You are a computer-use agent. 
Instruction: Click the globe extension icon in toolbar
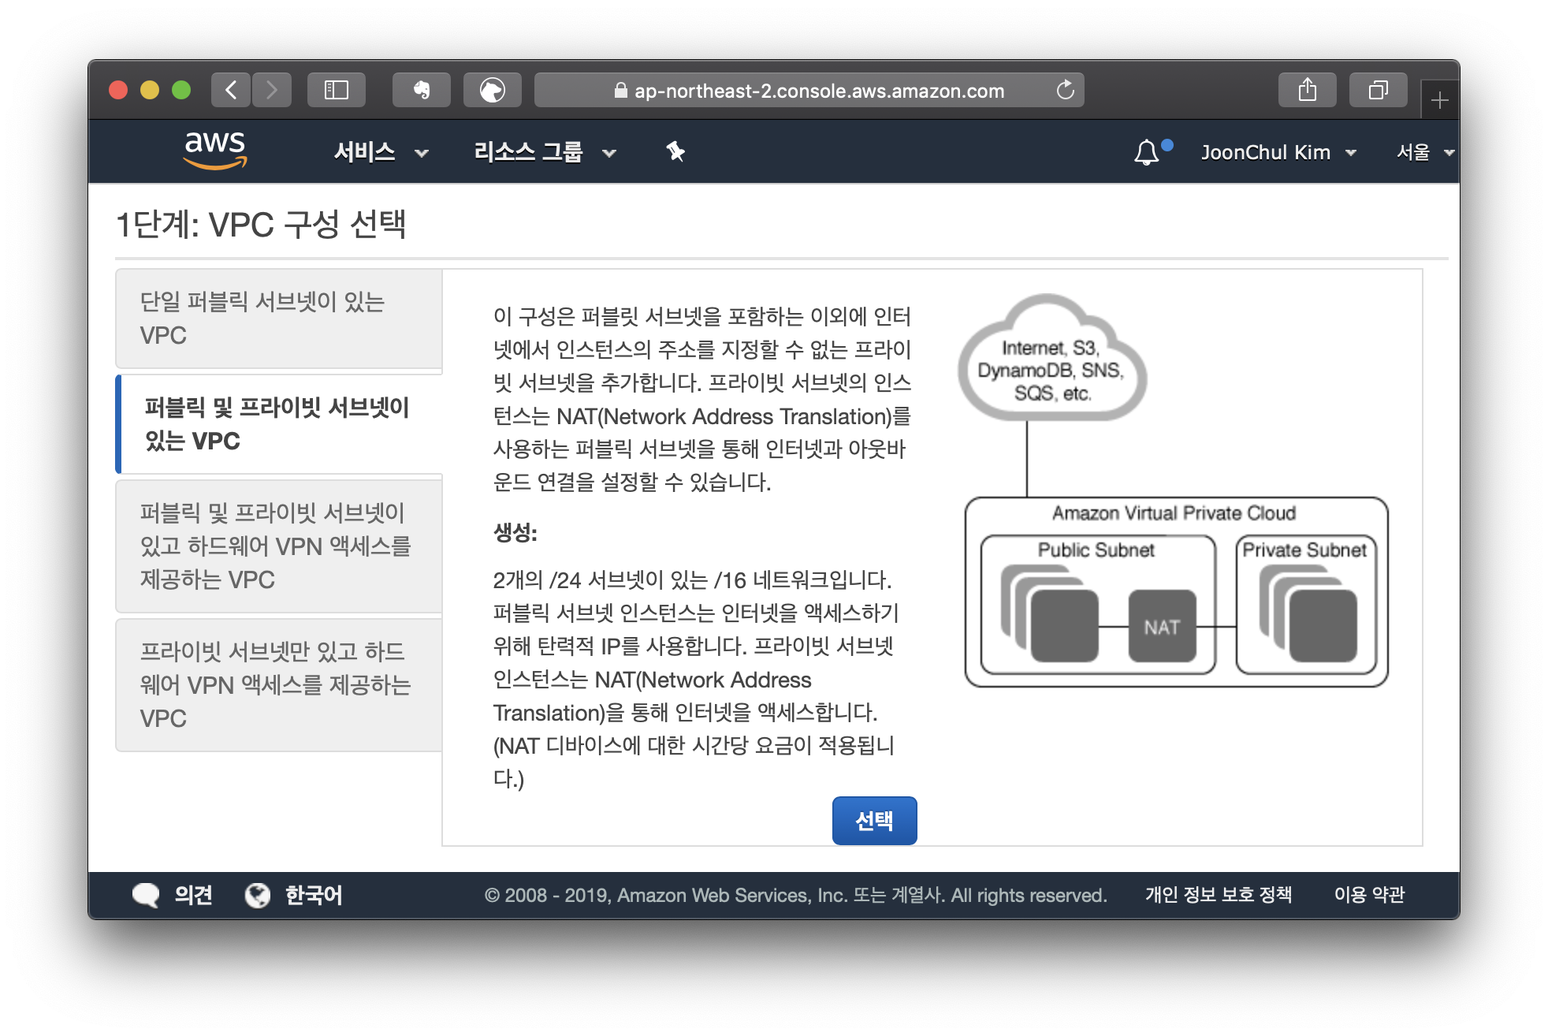click(493, 90)
